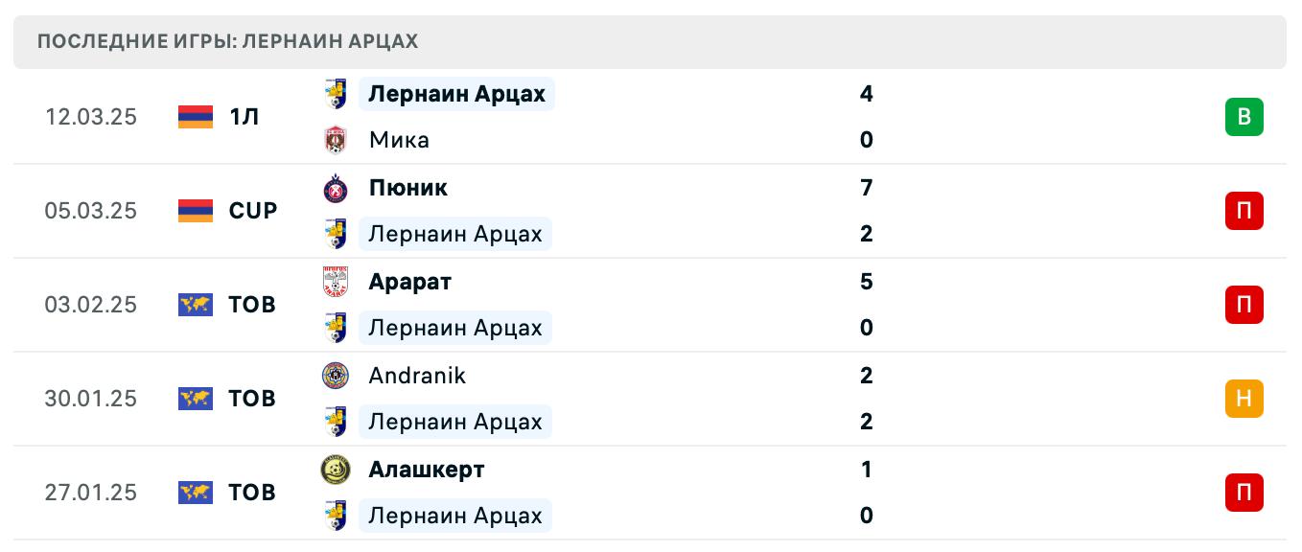Open the Мика team link

(x=399, y=140)
